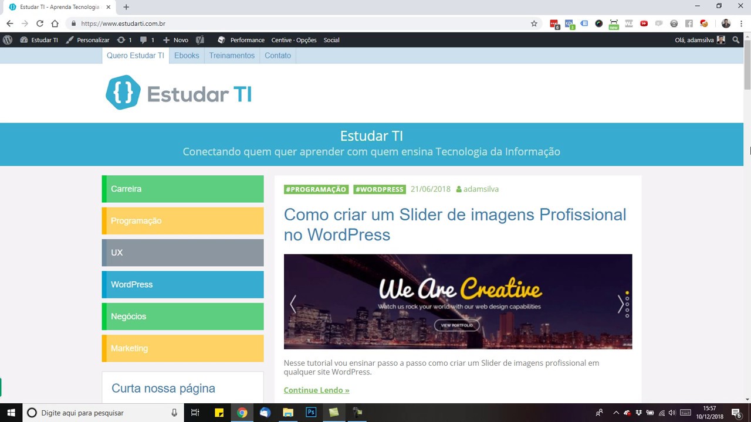Open the Estudar TI admin bar item

(x=39, y=40)
